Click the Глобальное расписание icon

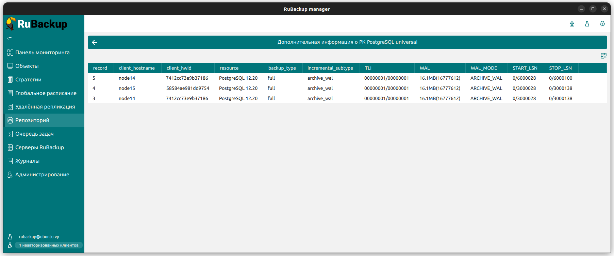[10, 93]
